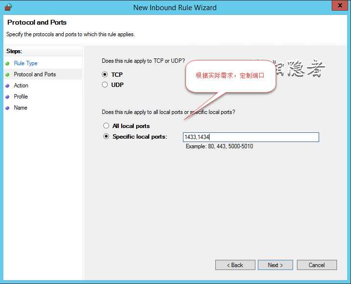Click the purple bullet beside Name
The image size is (351, 284).
pos(7,108)
